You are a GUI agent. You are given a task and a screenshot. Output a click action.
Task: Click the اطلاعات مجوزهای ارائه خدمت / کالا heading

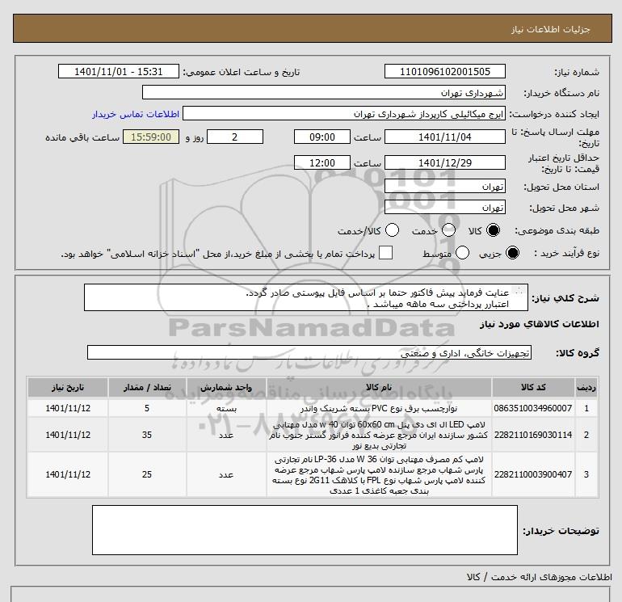540,578
